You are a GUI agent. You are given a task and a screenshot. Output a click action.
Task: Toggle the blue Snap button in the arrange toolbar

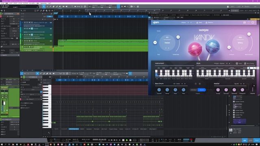118,6
